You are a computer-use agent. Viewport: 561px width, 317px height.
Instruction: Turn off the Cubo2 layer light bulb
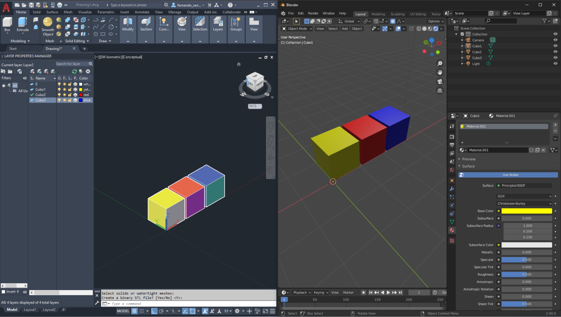pos(59,95)
